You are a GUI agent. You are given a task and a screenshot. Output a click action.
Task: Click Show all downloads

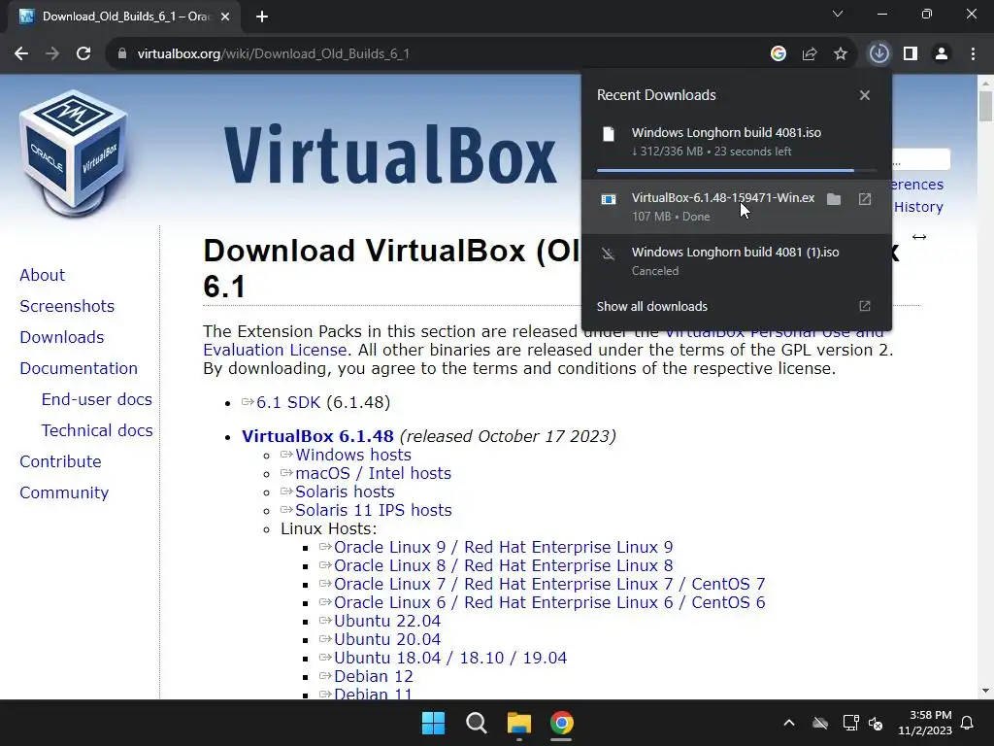point(651,306)
